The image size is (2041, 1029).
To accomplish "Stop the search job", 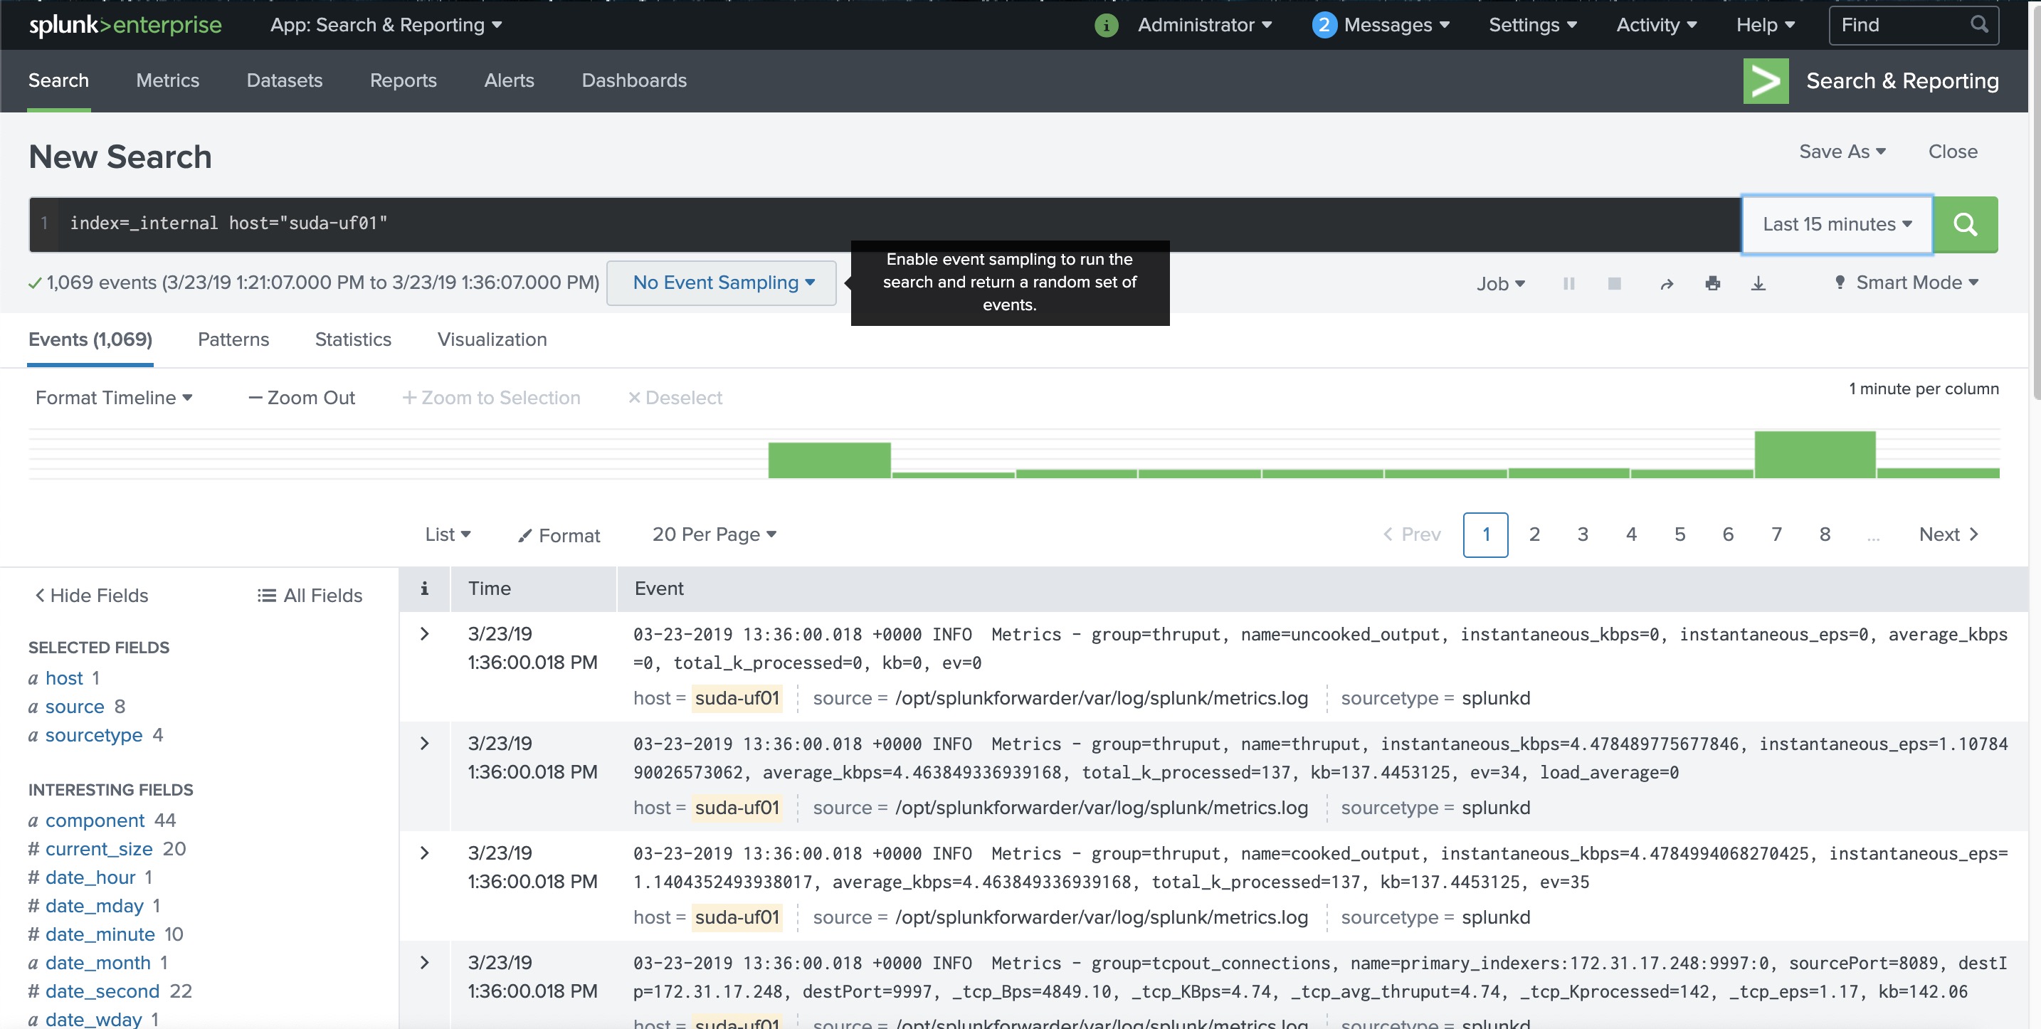I will (1614, 283).
